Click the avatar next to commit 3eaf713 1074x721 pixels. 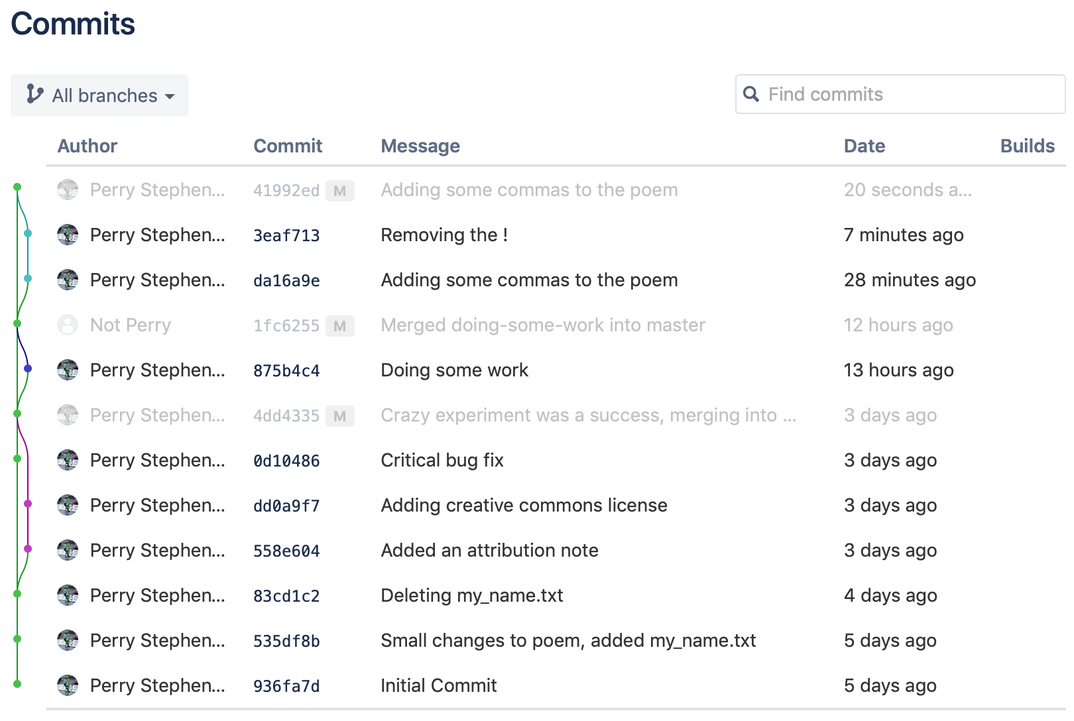(68, 235)
